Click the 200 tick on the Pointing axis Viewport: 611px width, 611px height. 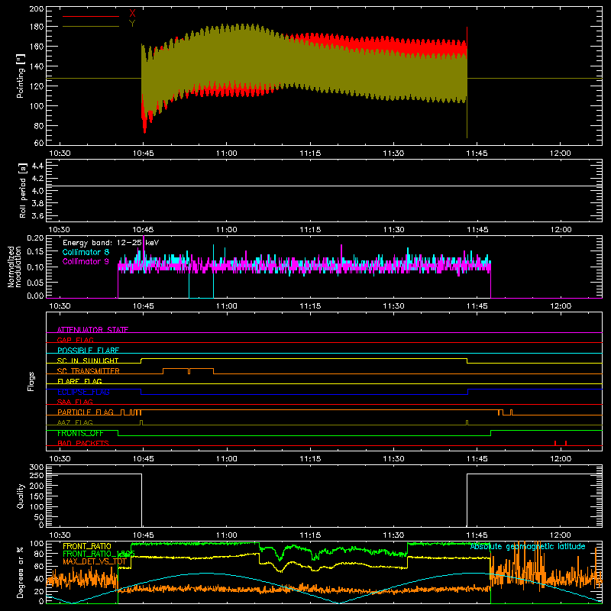[x=37, y=8]
